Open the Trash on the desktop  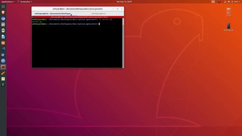[x=228, y=12]
